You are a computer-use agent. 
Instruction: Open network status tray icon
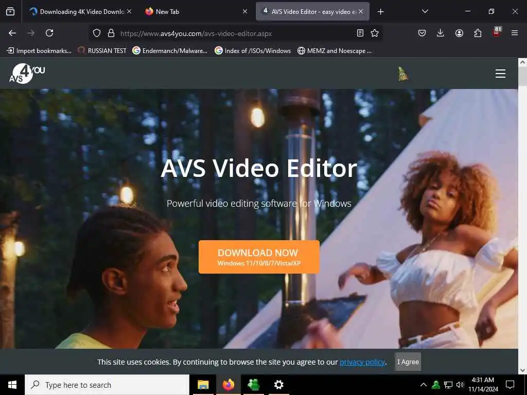coord(448,385)
